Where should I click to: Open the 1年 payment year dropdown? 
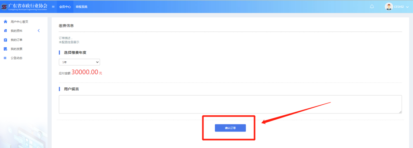tap(79, 62)
